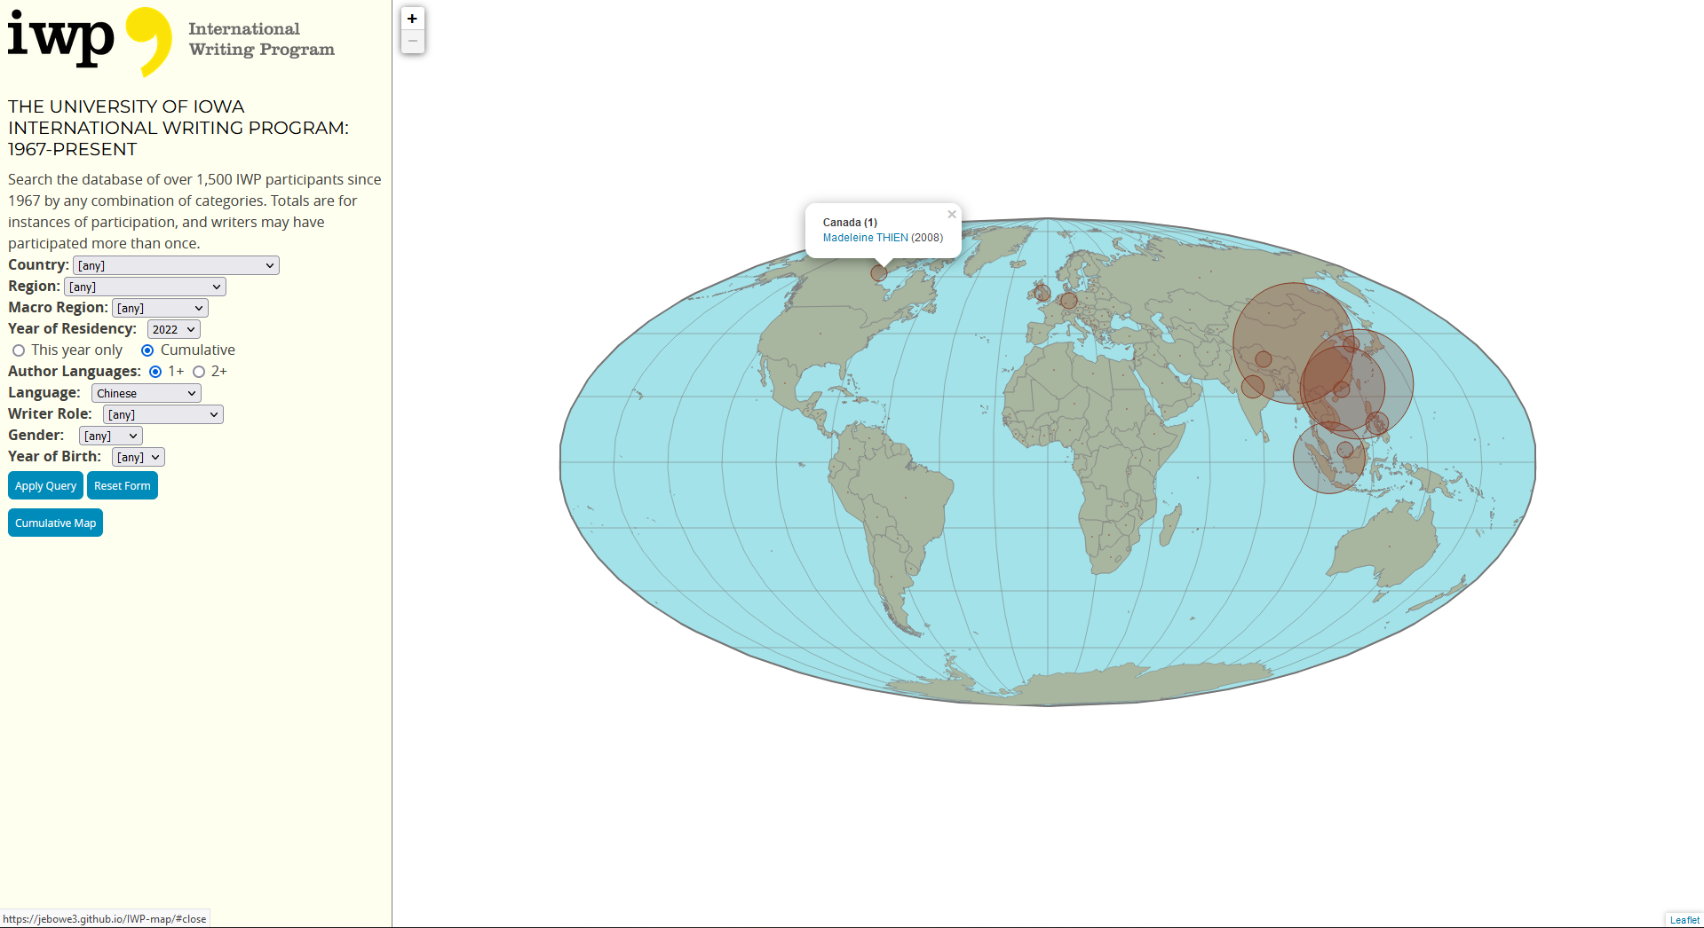Click the International Writing Program title text

(261, 39)
